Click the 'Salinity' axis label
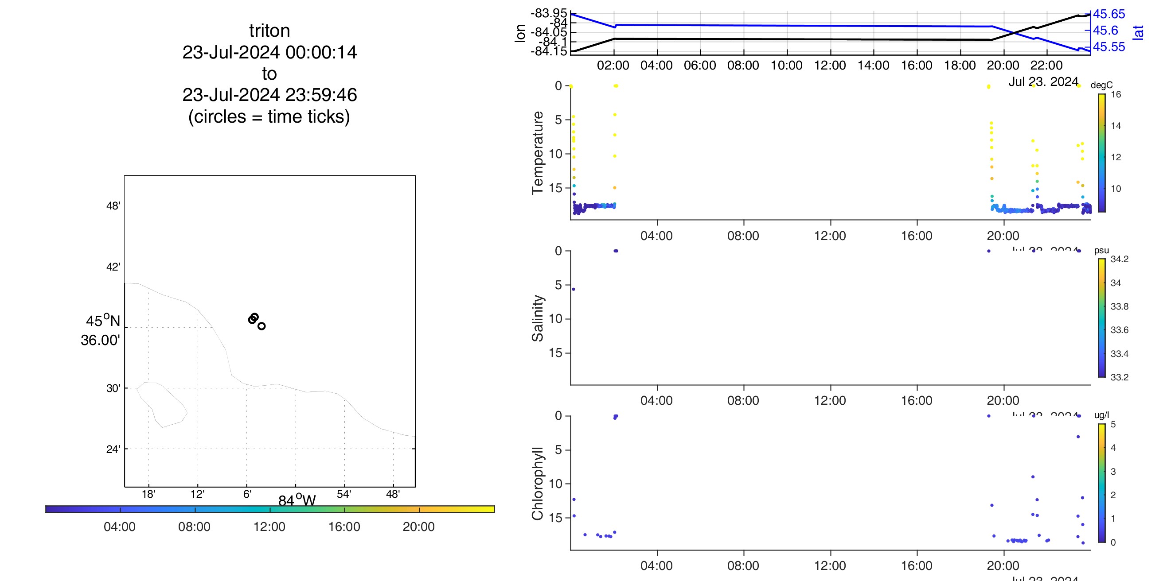This screenshot has width=1163, height=581. click(537, 318)
